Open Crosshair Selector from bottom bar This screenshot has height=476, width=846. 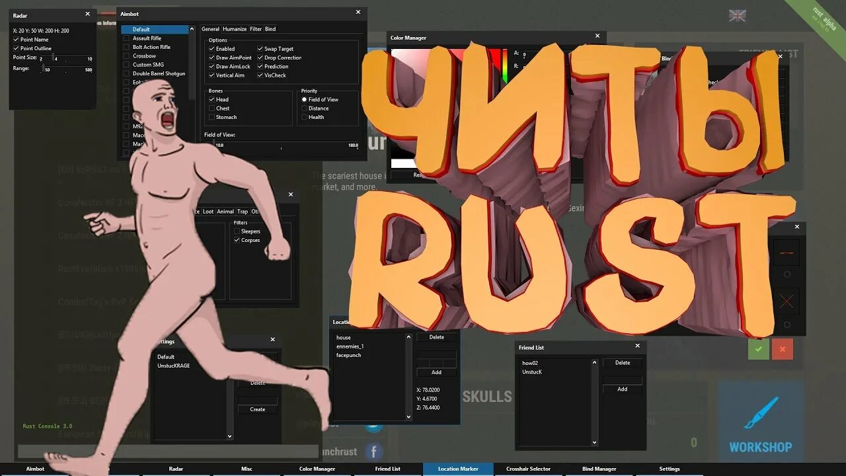click(528, 469)
